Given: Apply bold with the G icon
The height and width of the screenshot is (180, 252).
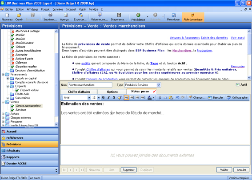Looking at the screenshot, I should coord(104,97).
